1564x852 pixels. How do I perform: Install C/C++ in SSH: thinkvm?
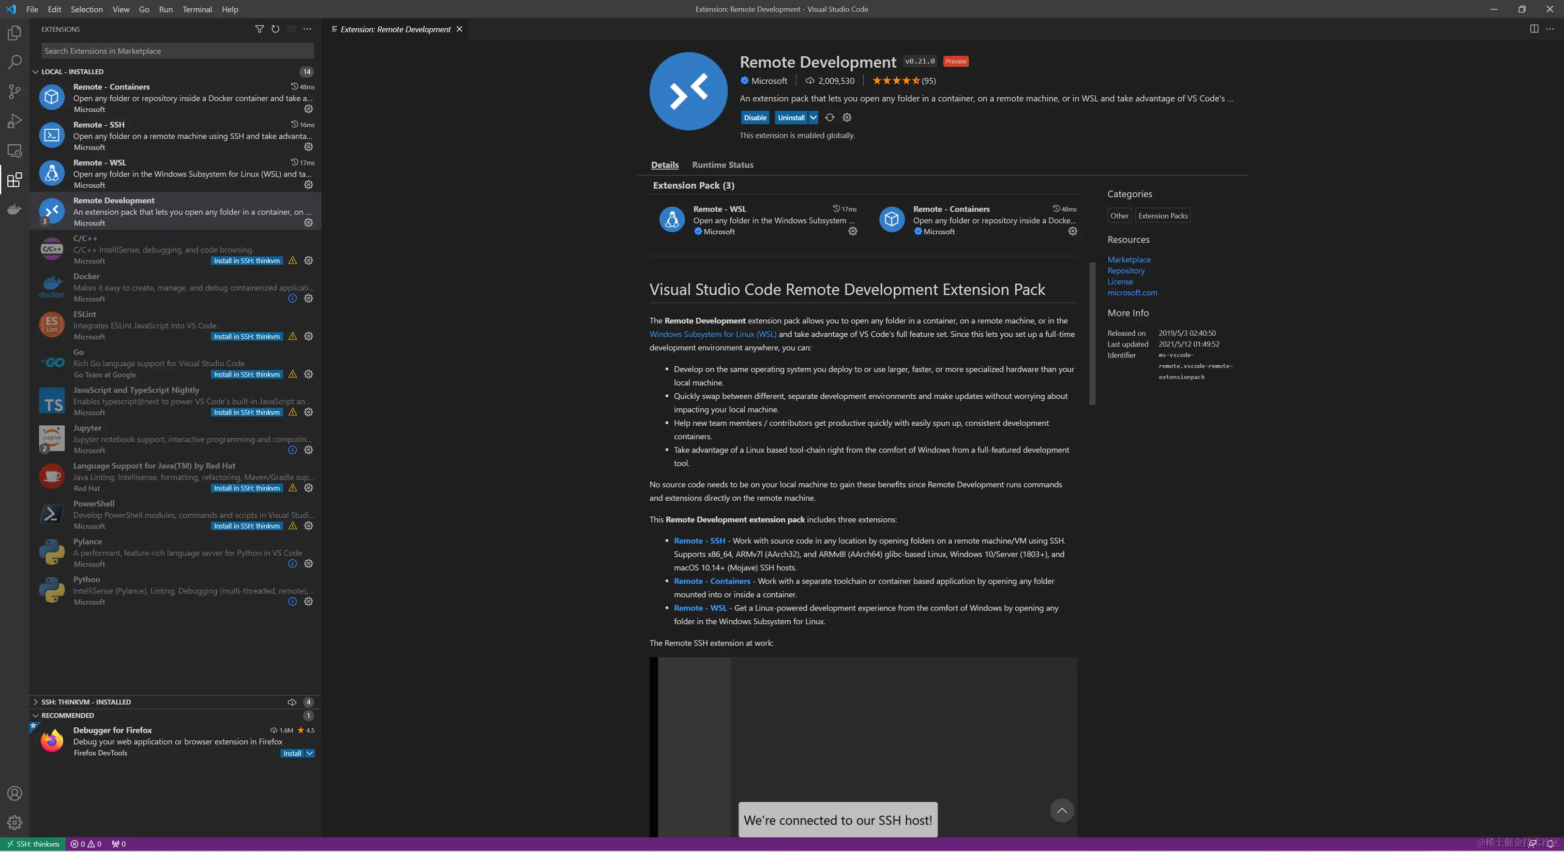(247, 261)
